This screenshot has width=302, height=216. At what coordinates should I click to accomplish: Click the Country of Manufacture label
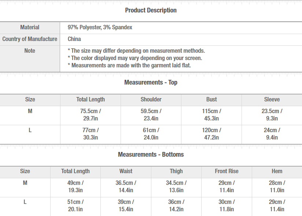30,39
